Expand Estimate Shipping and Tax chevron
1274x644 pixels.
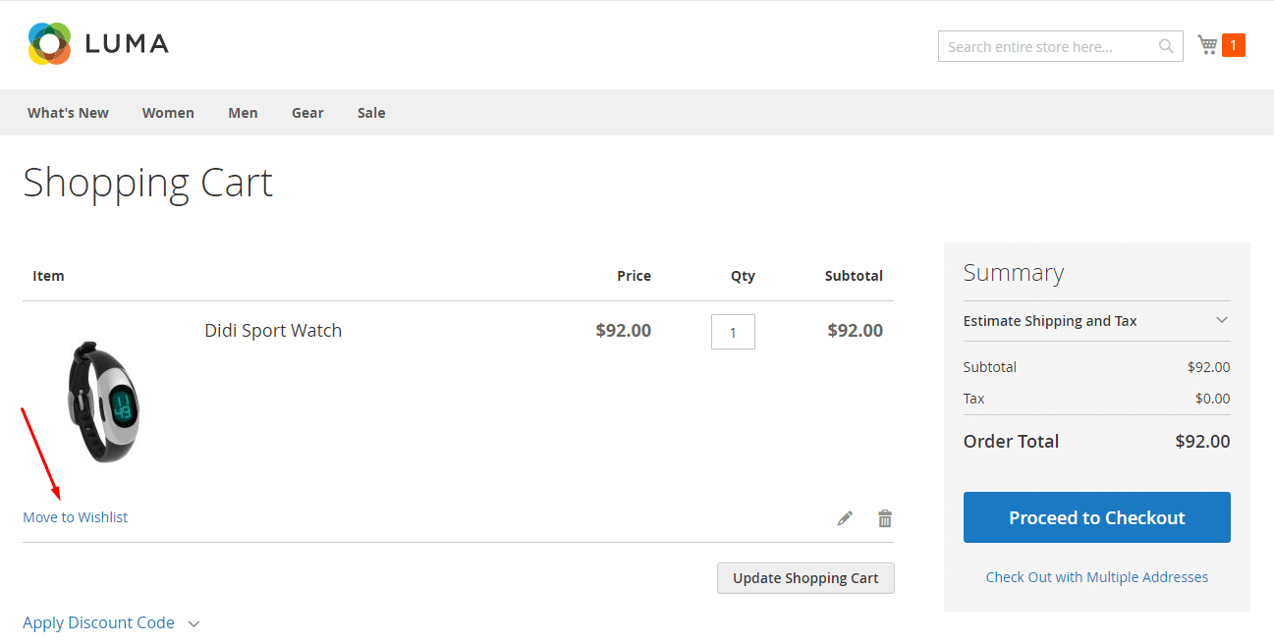tap(1222, 320)
